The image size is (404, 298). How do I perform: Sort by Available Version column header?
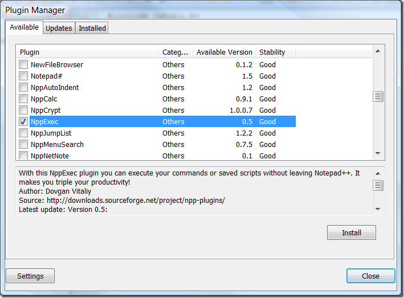(224, 52)
